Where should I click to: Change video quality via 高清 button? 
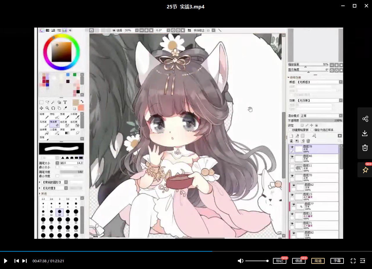(x=318, y=261)
